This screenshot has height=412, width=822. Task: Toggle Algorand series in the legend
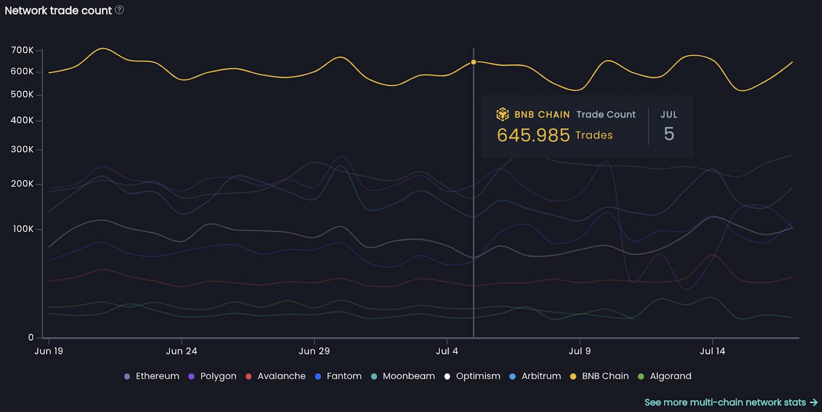[664, 376]
